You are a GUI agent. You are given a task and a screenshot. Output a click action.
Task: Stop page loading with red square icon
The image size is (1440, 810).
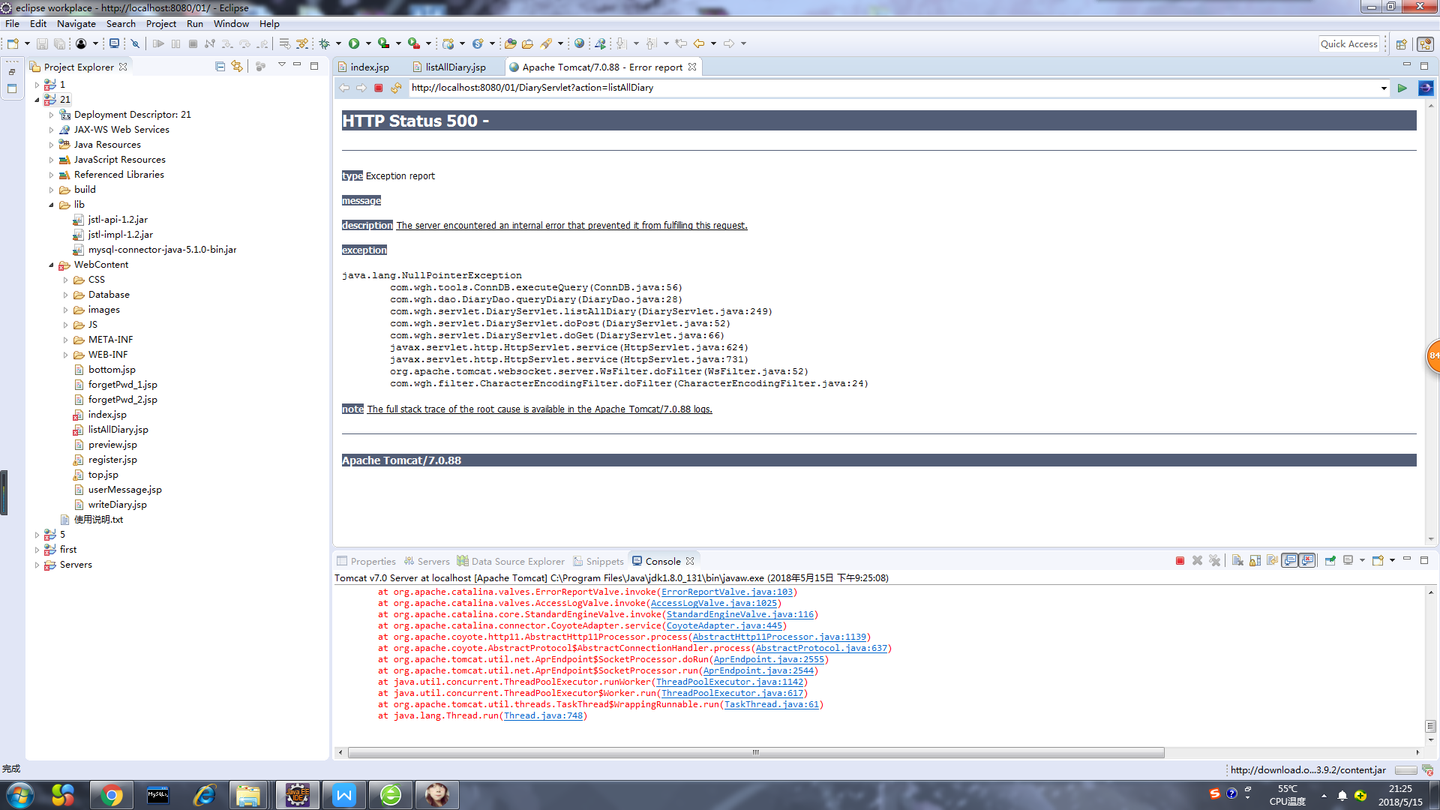click(x=379, y=88)
